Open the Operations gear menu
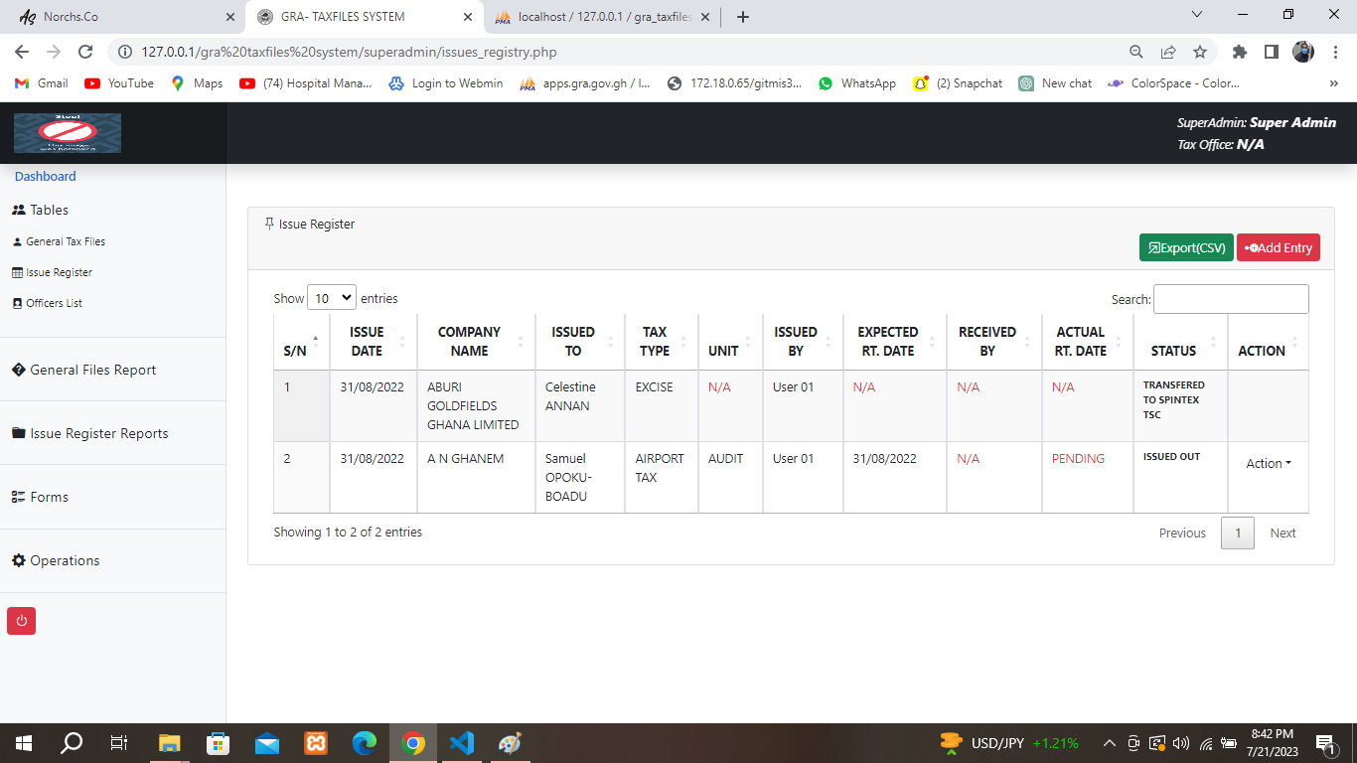Image resolution: width=1357 pixels, height=763 pixels. 65,560
